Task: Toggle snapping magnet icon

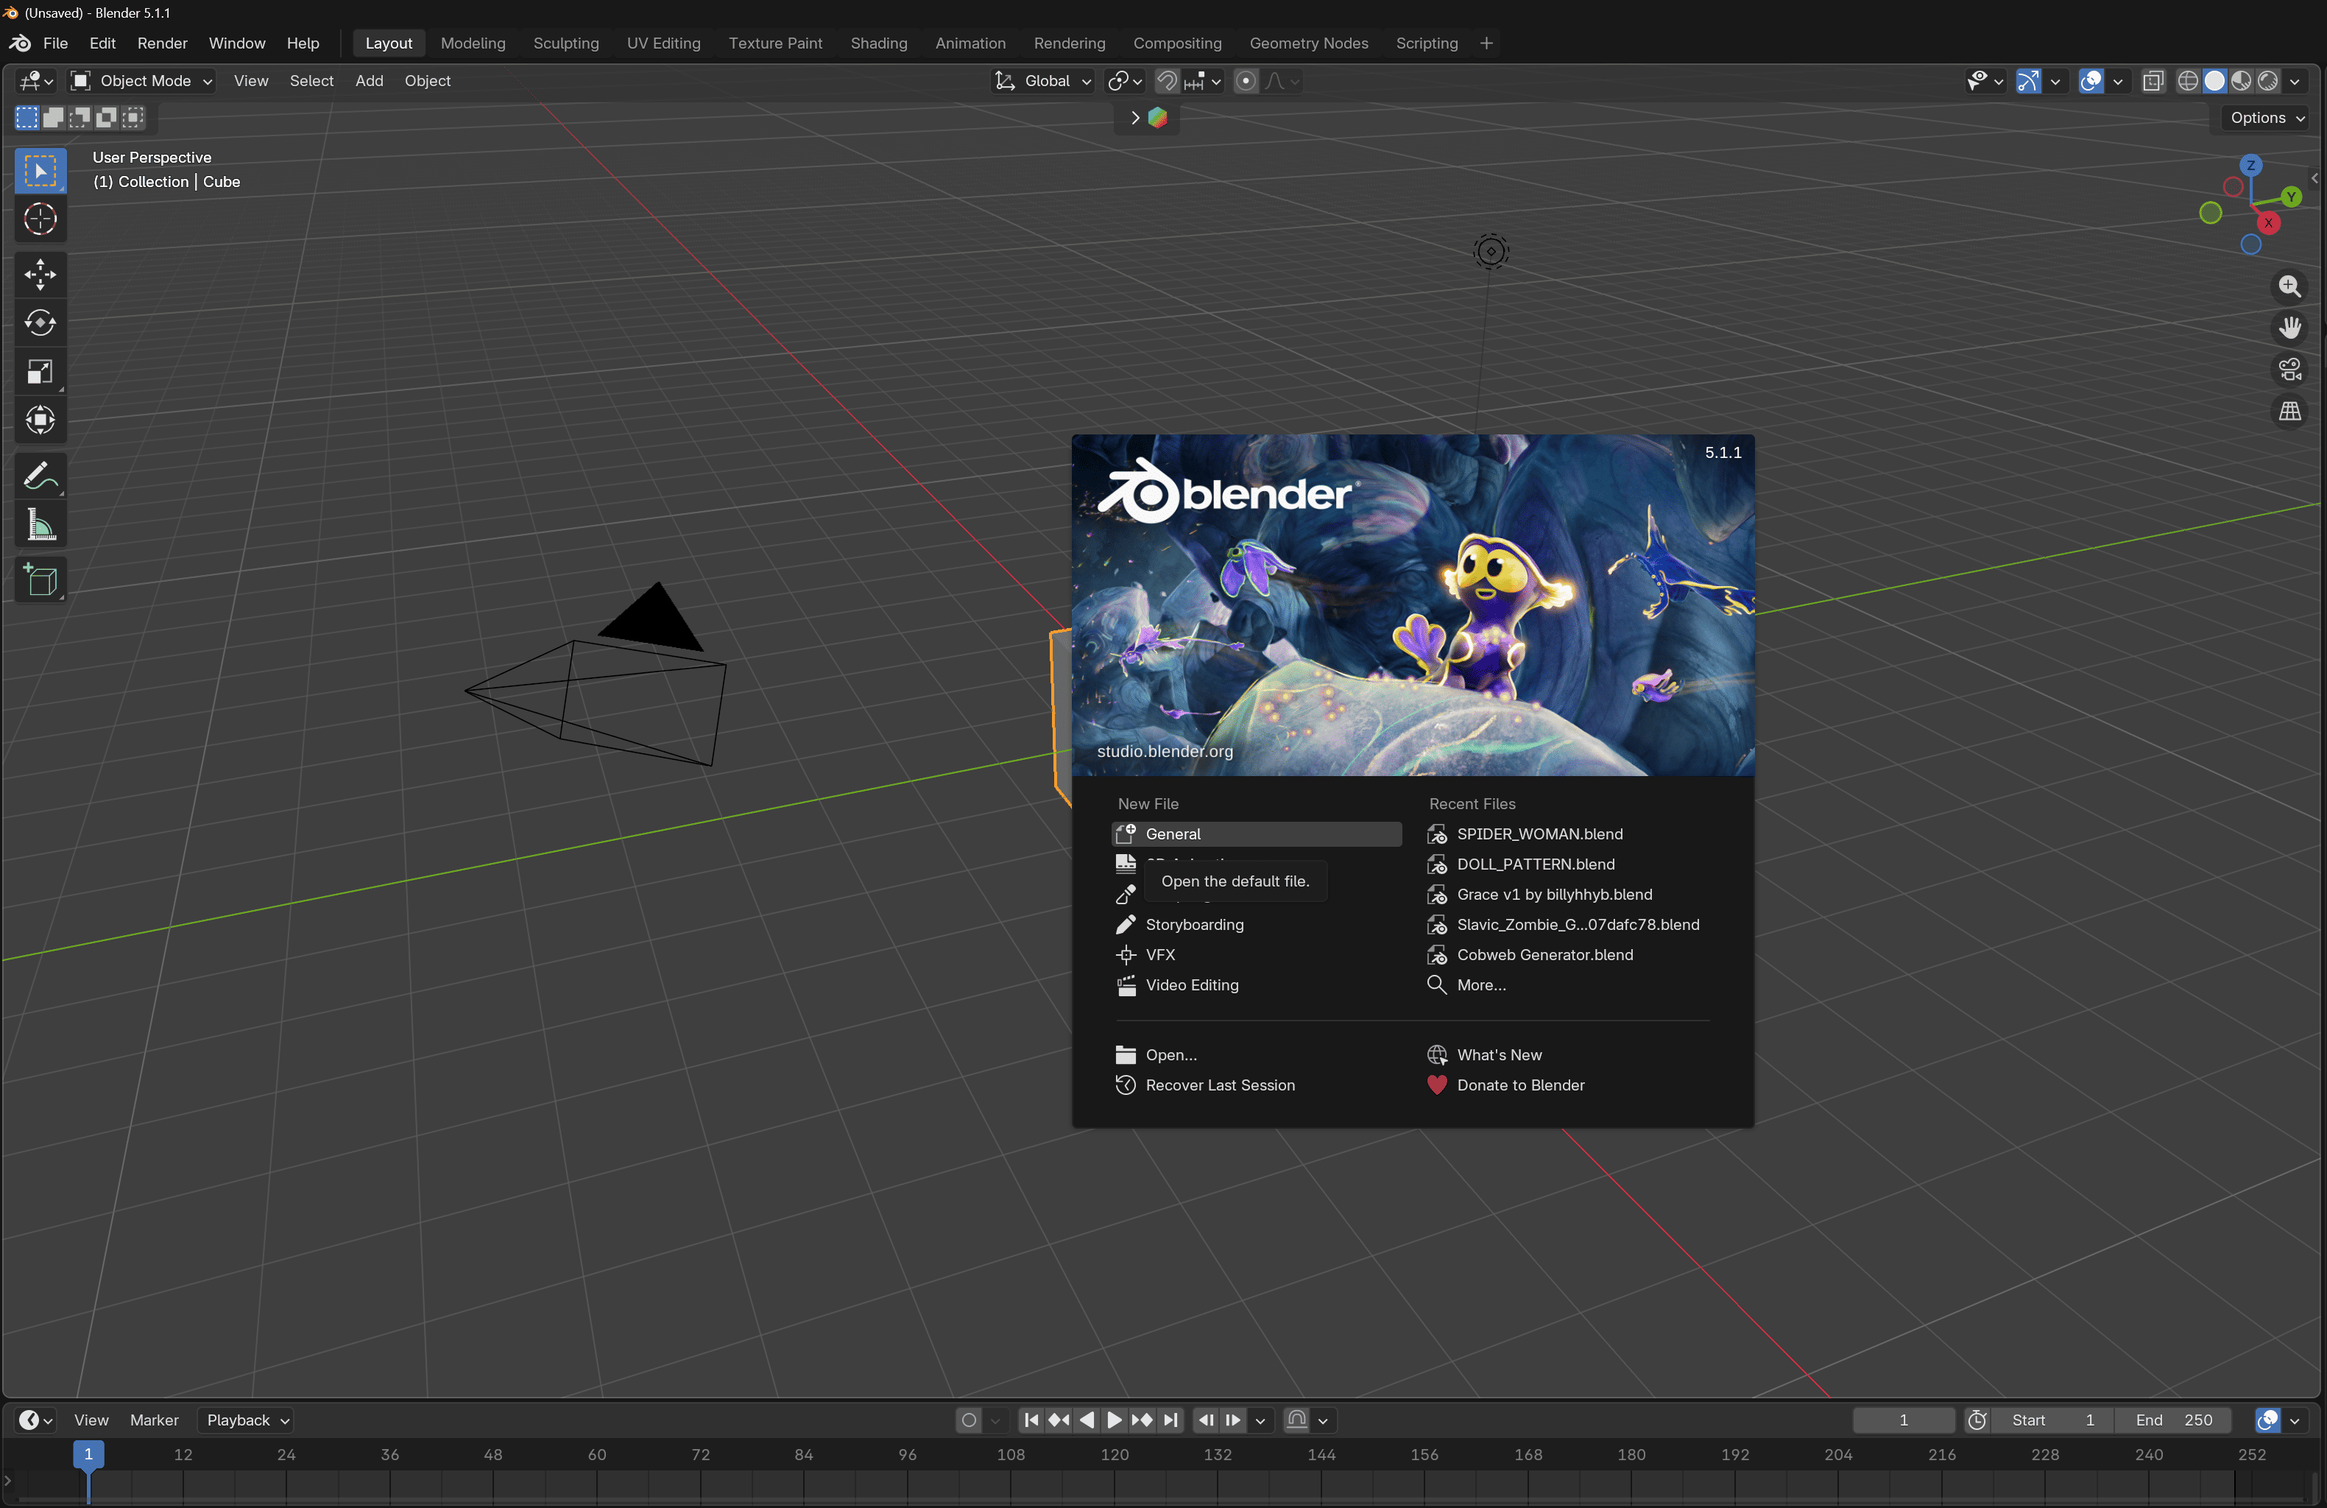Action: click(x=1166, y=81)
